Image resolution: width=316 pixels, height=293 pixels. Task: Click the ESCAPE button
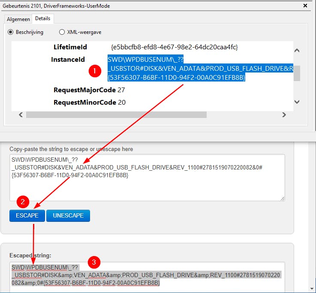coord(27,215)
